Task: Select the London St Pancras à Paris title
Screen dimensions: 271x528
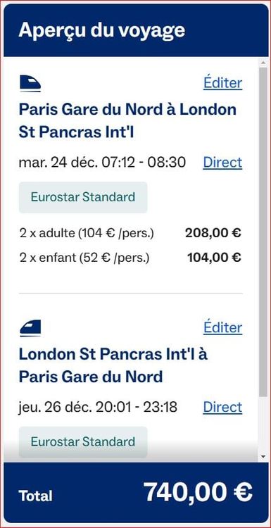Action: pos(113,365)
